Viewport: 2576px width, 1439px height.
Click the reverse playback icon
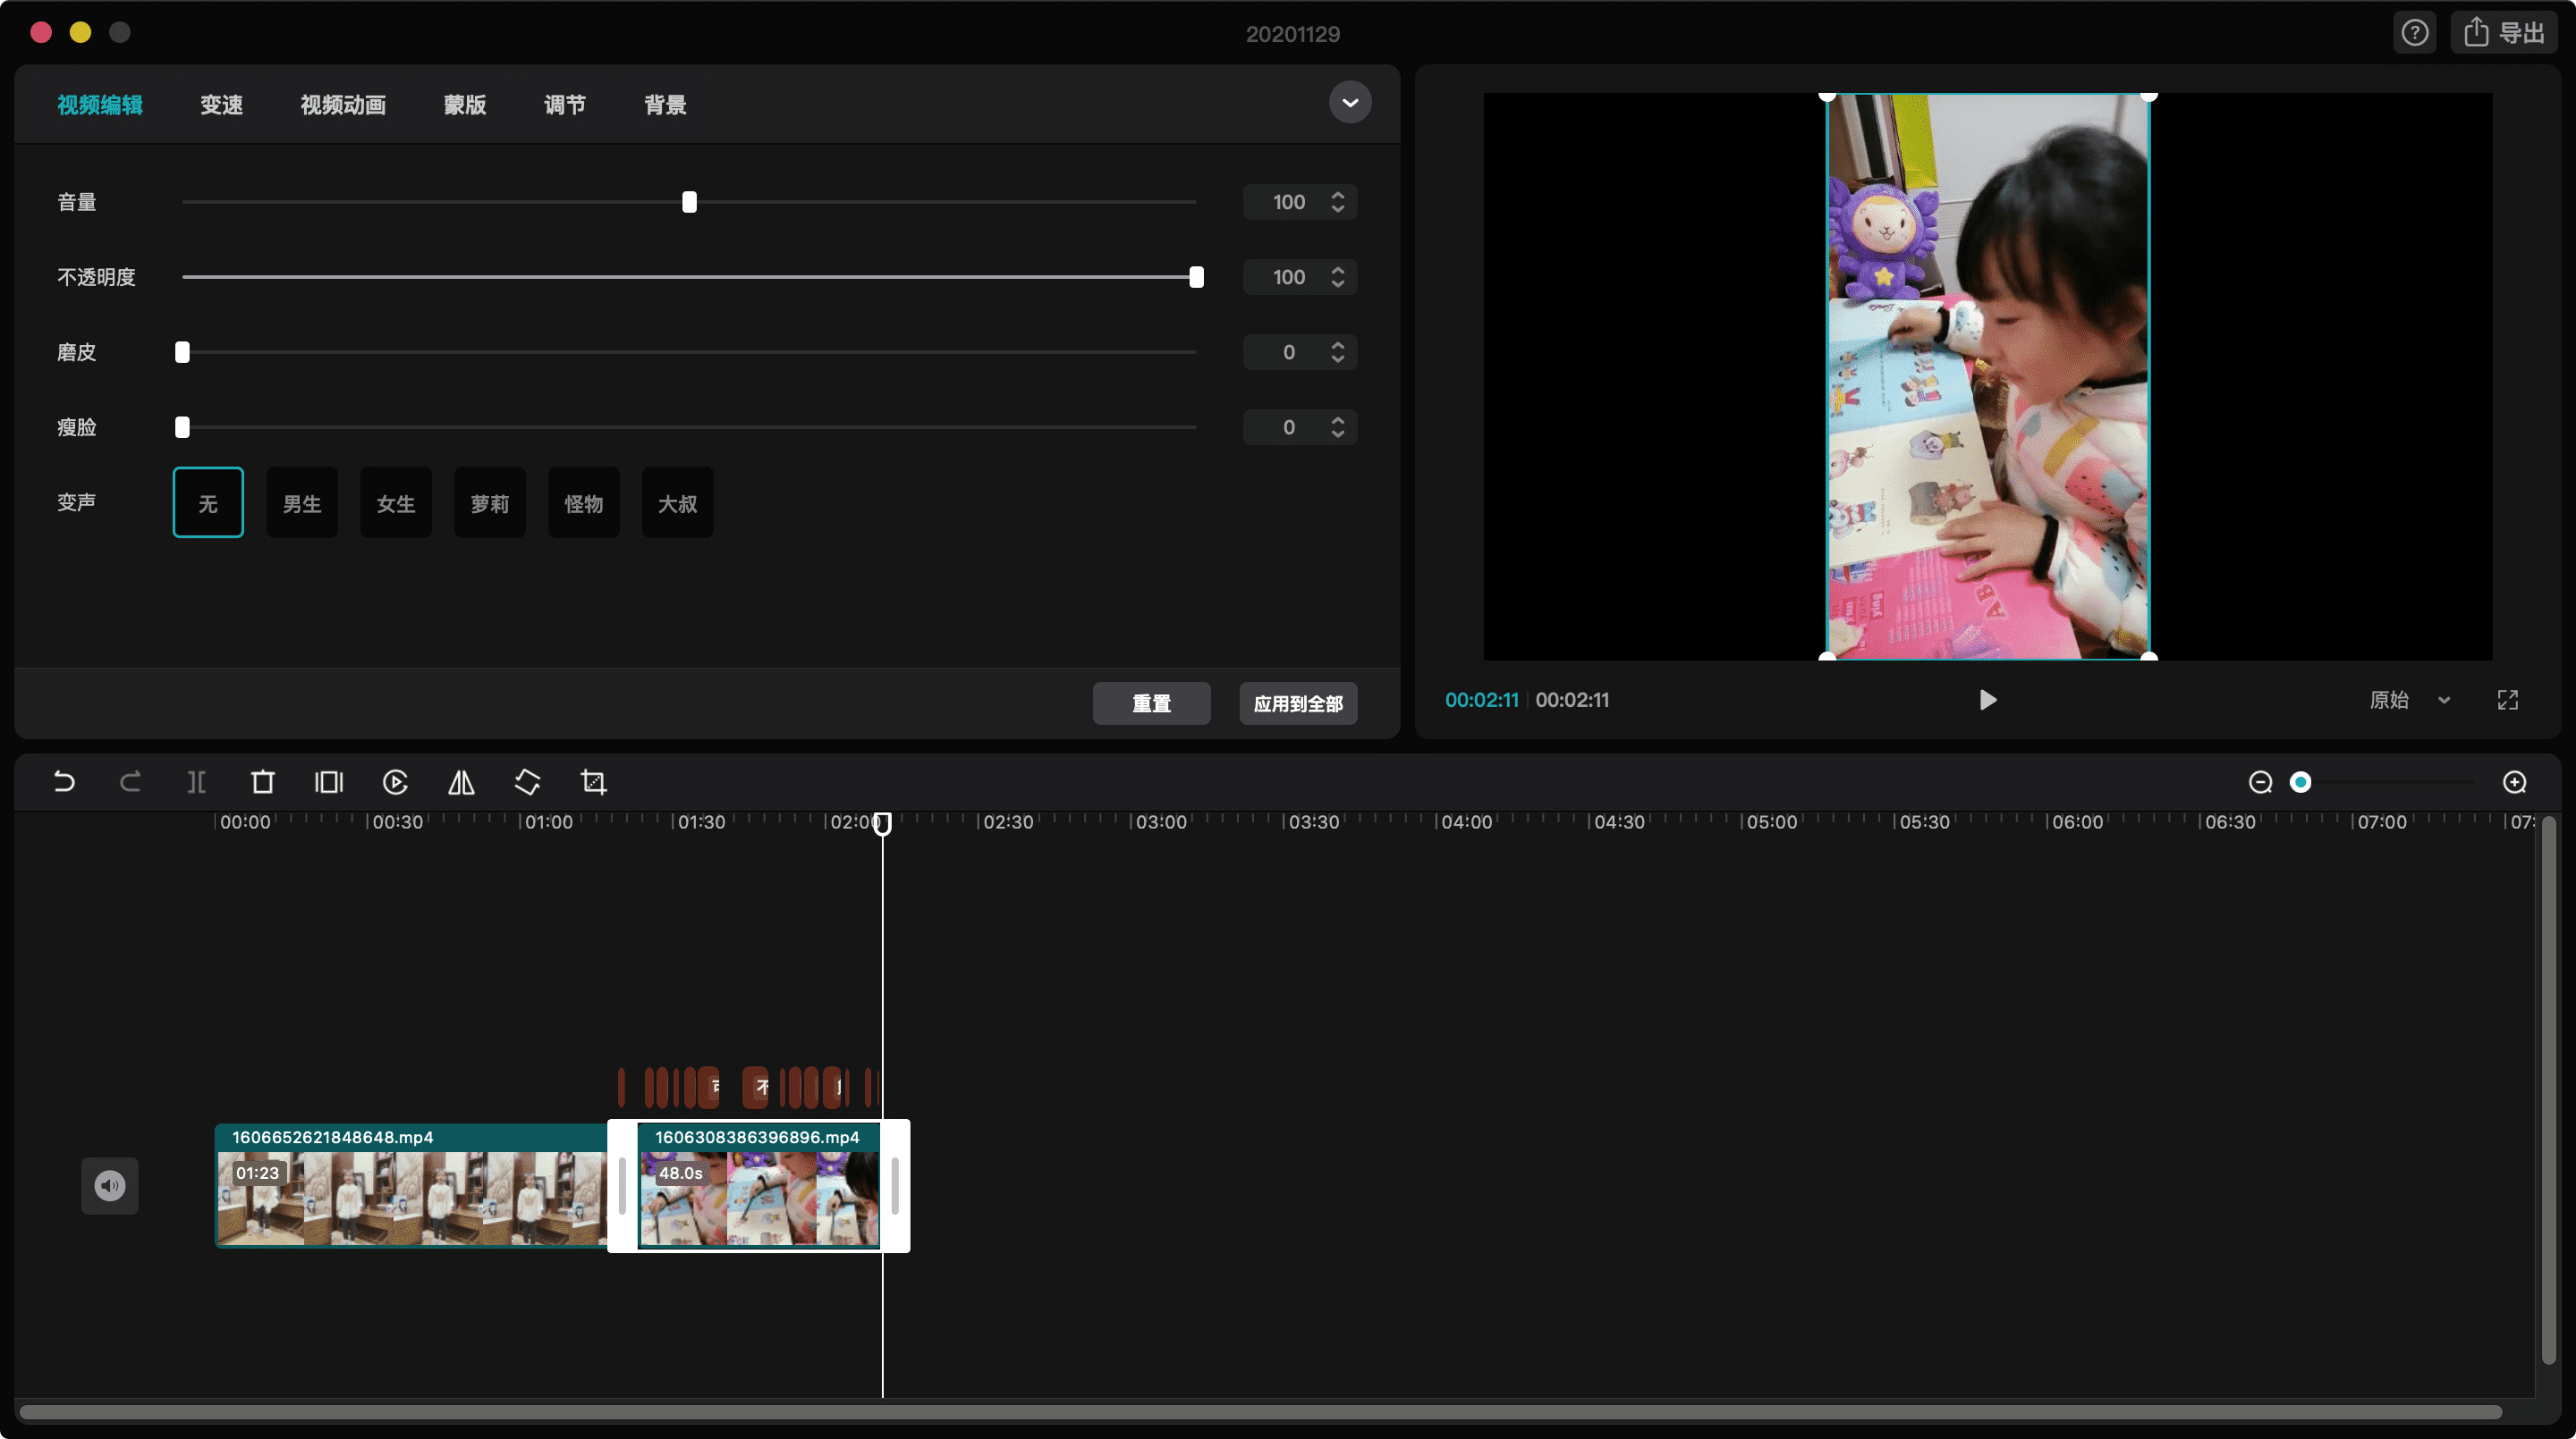pos(395,781)
